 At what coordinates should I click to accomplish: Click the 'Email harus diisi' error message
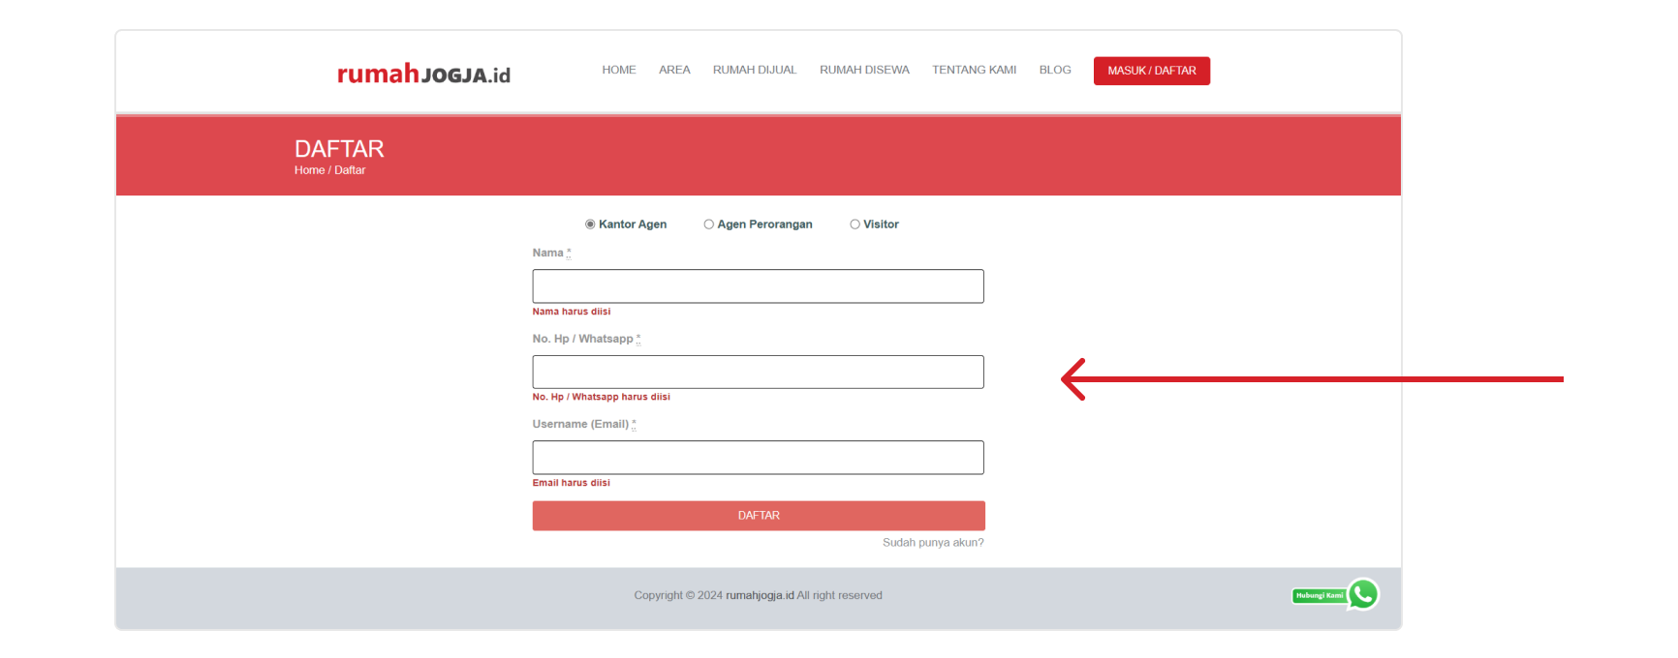(572, 483)
